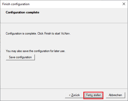Select the red-highlighted Fertig stellen button
The height and width of the screenshot is (101, 128).
[94, 95]
